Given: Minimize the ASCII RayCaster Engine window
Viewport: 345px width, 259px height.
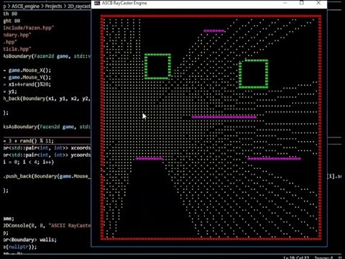Looking at the screenshot, I should [285, 3].
